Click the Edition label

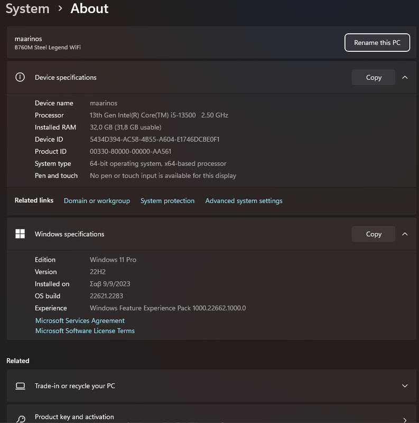(x=45, y=260)
